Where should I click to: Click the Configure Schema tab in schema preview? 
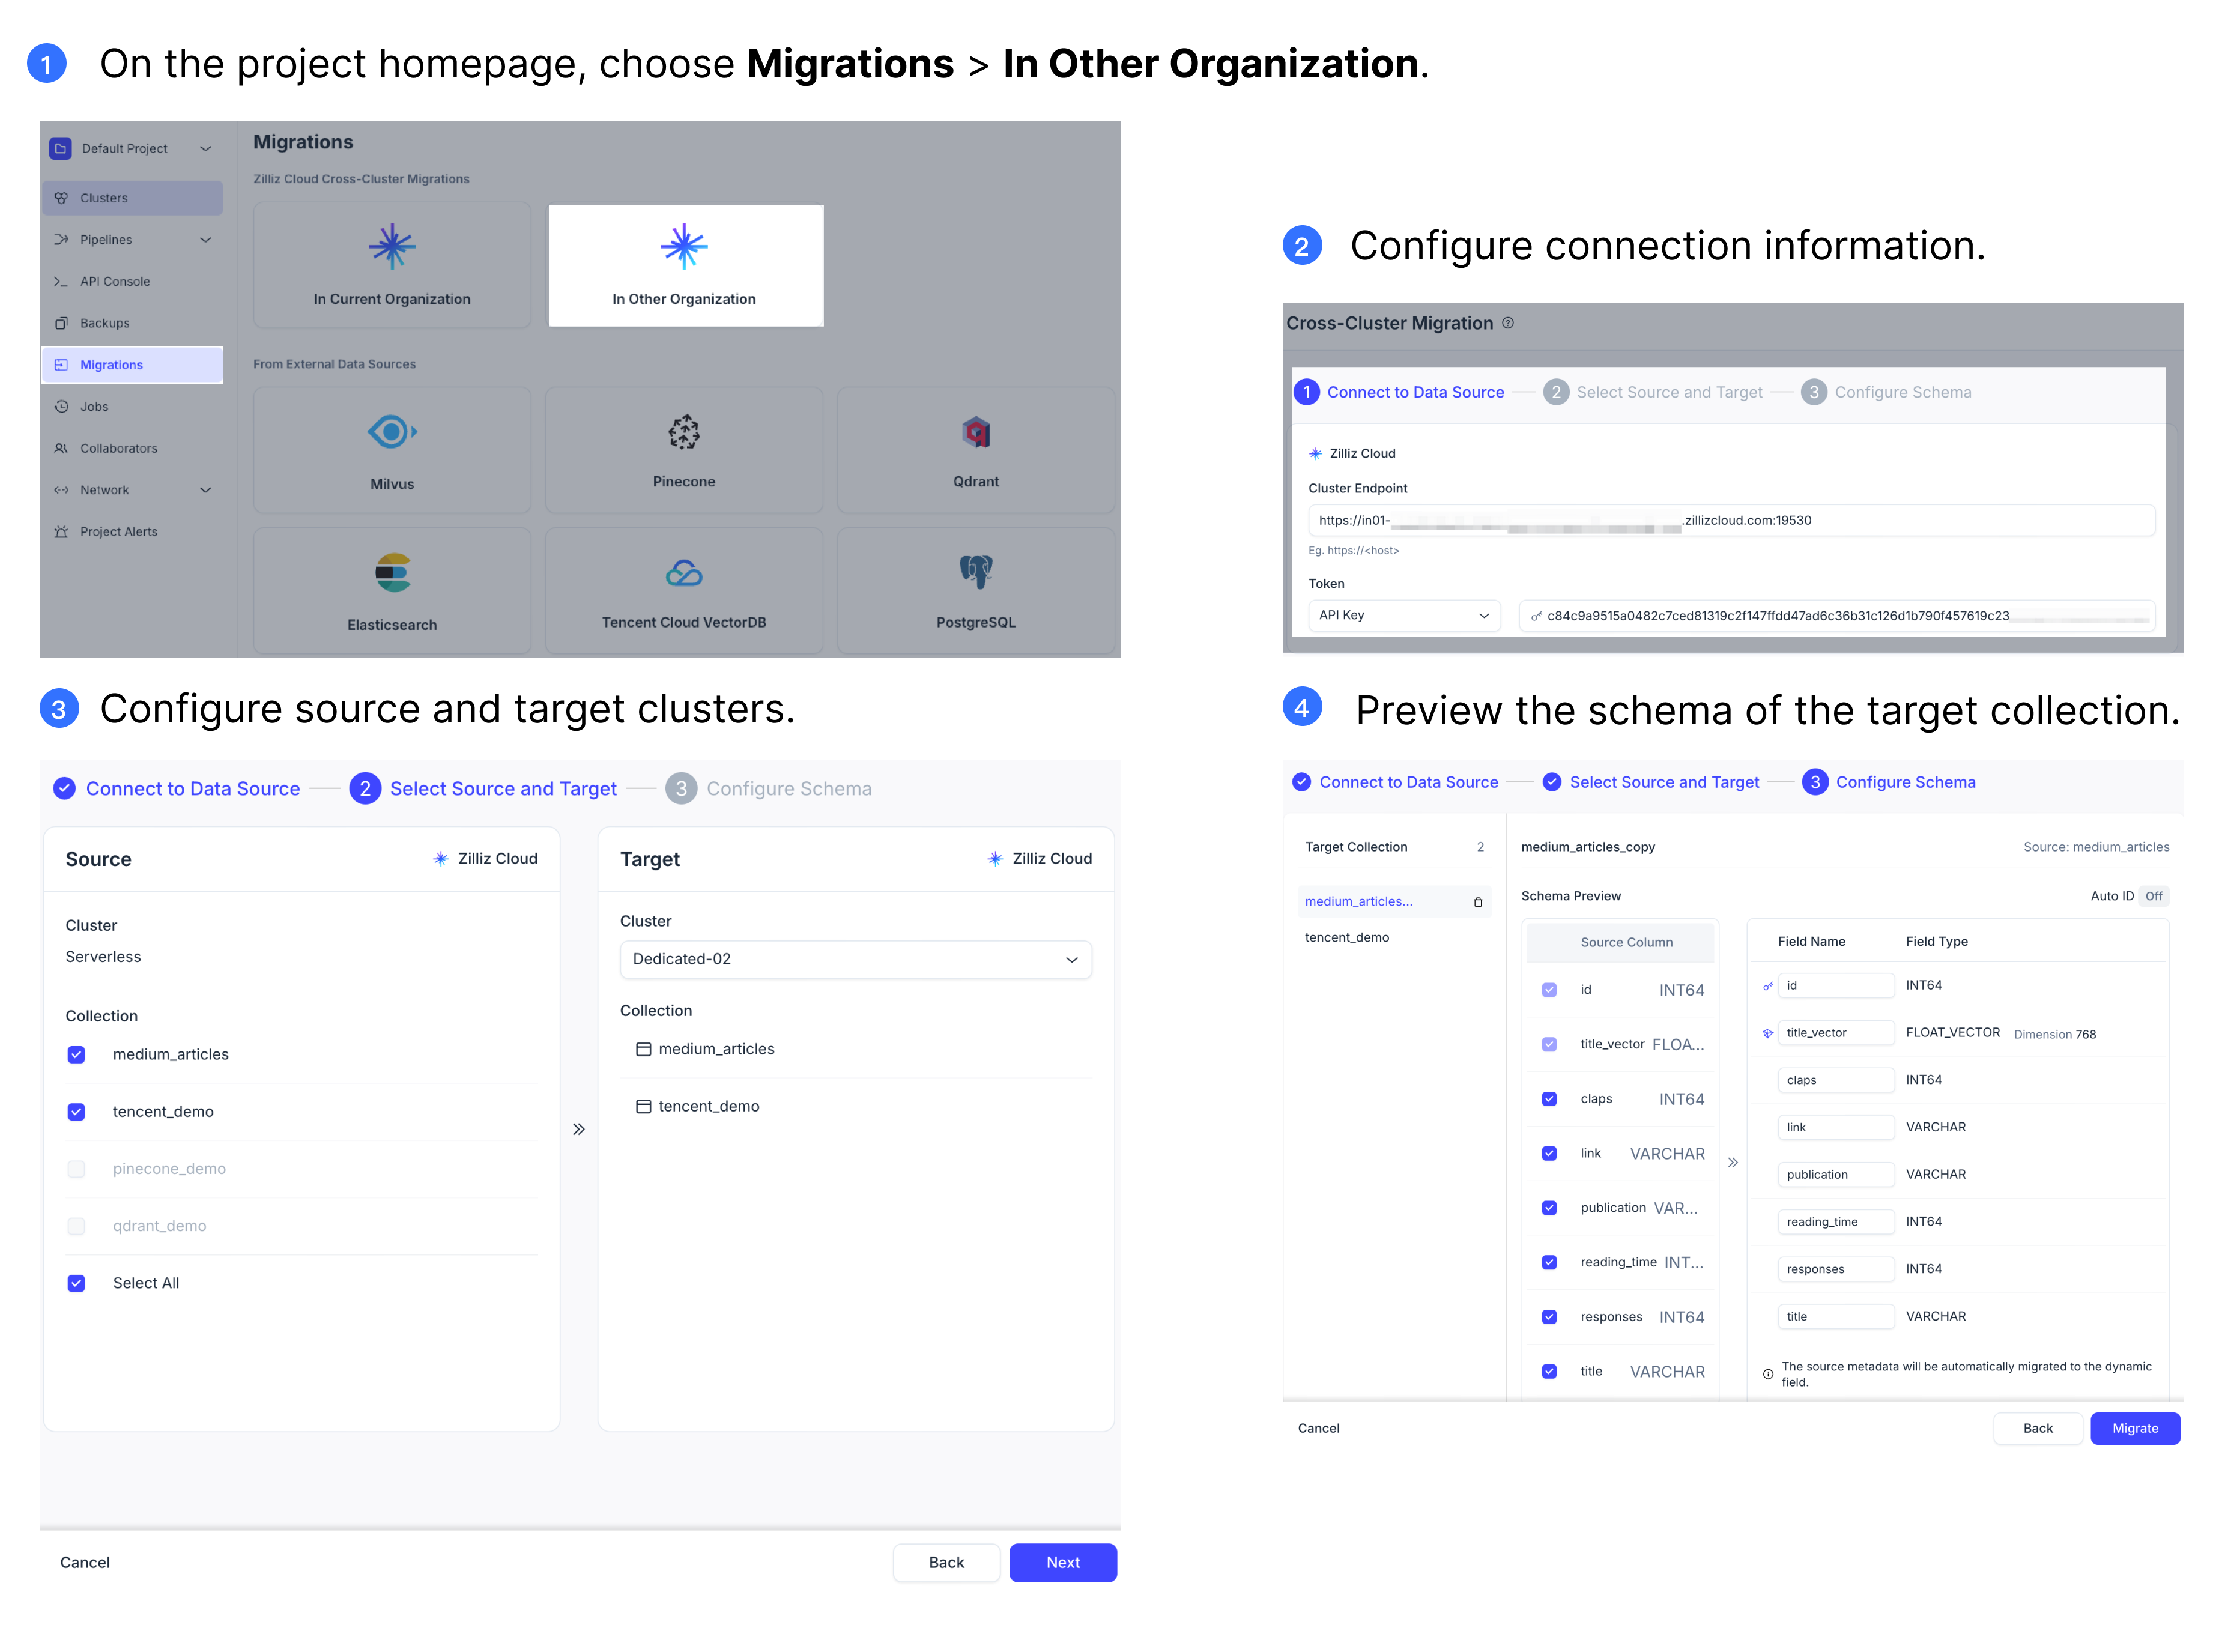point(1889,782)
